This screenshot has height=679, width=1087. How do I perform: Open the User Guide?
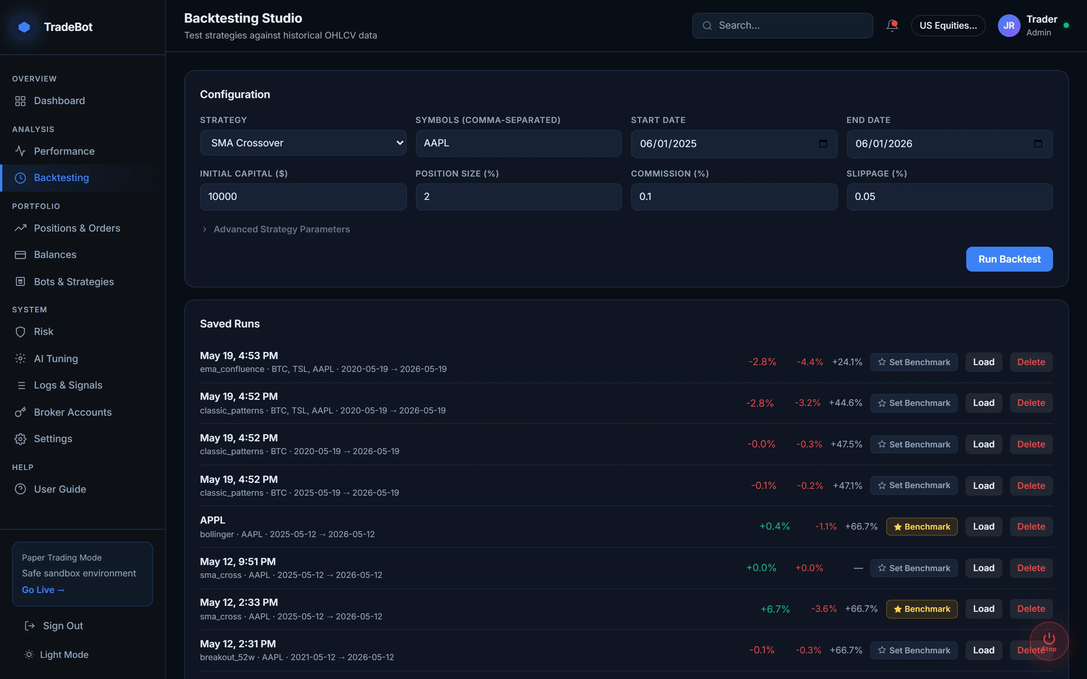[x=83, y=489]
